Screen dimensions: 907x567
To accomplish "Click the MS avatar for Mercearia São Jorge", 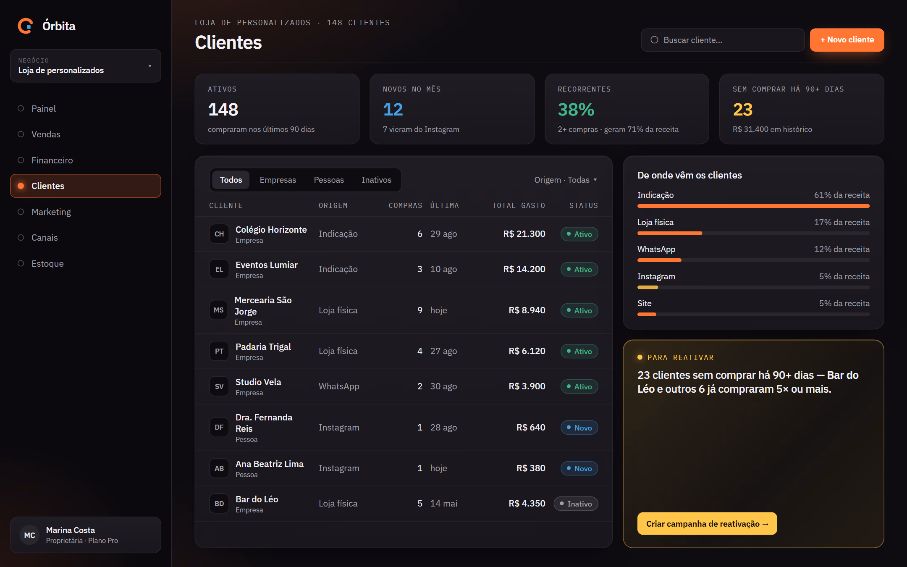I will click(219, 310).
